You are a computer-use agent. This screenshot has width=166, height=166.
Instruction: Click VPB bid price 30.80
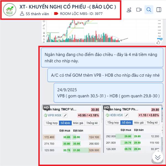(x=67, y=144)
